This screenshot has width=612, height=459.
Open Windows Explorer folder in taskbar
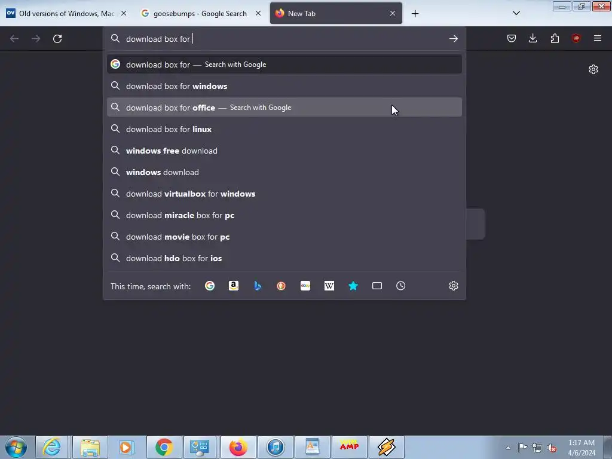pyautogui.click(x=90, y=447)
